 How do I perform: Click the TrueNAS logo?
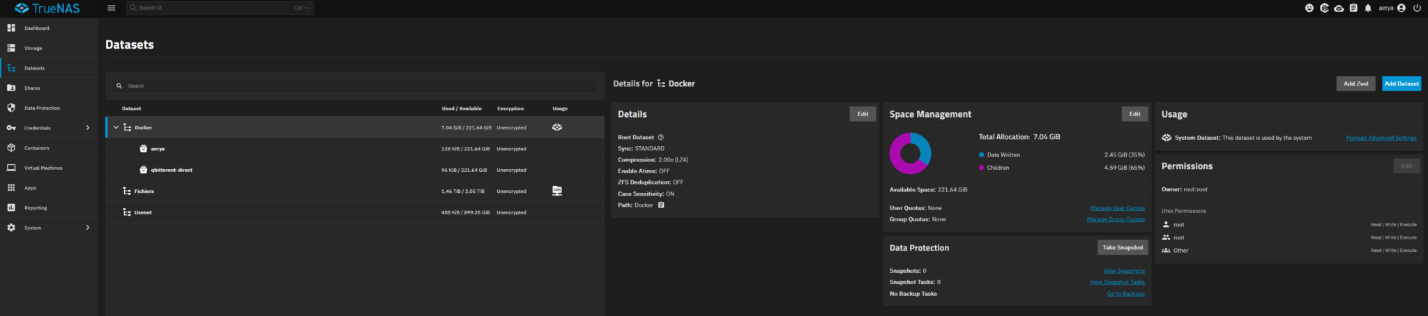(47, 8)
